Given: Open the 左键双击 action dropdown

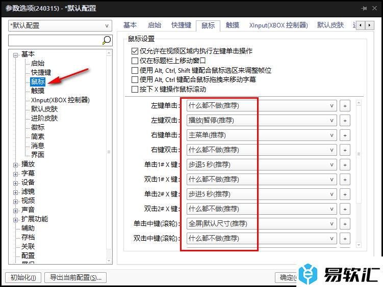Looking at the screenshot, I should coord(261,121).
